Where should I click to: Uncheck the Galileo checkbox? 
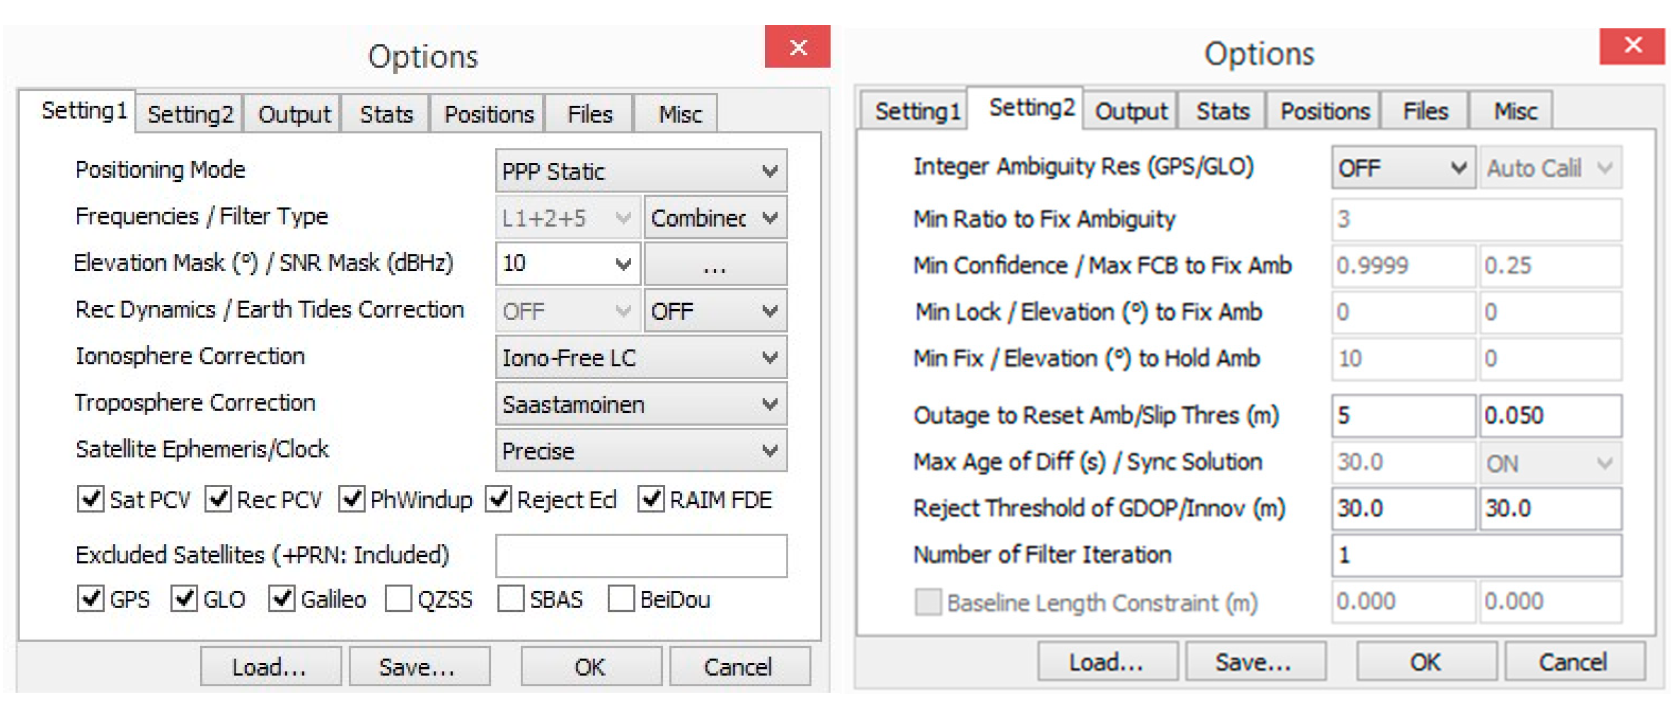tap(281, 599)
